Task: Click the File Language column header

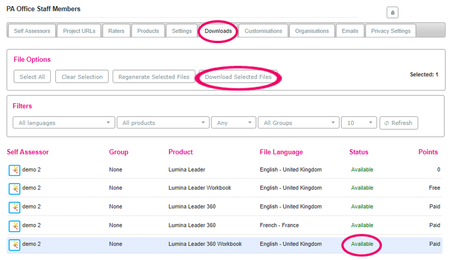Action: (281, 152)
